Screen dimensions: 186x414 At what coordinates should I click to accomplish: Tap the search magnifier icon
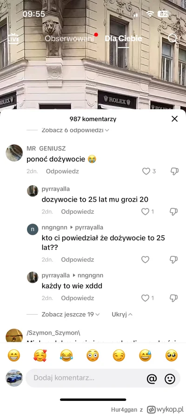173,39
